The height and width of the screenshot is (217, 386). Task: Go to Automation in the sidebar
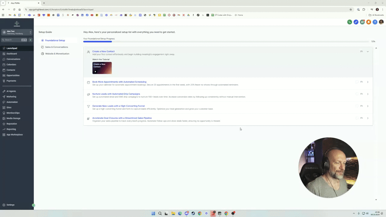click(12, 102)
